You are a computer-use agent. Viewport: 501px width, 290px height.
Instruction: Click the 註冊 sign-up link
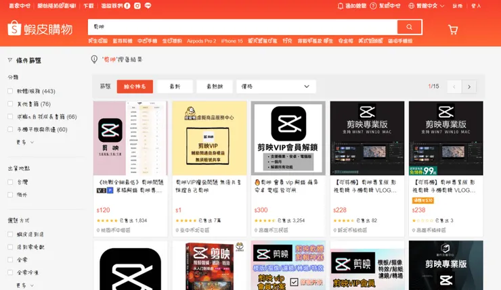pyautogui.click(x=458, y=5)
